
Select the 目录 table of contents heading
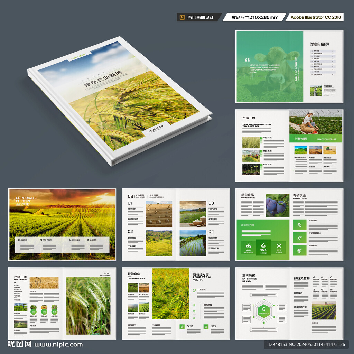(x=325, y=44)
